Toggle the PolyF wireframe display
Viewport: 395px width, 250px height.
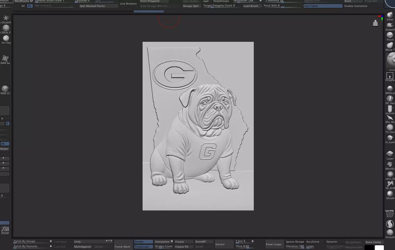click(x=390, y=214)
